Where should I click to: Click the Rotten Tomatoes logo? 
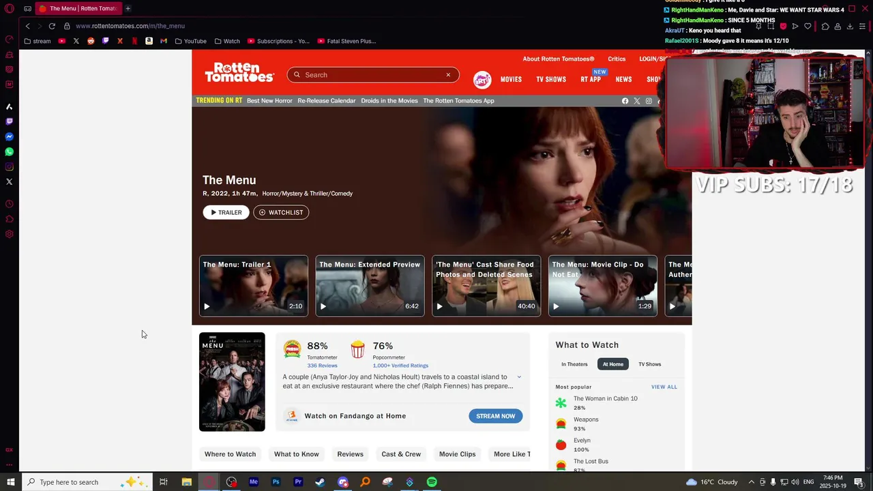pyautogui.click(x=239, y=72)
